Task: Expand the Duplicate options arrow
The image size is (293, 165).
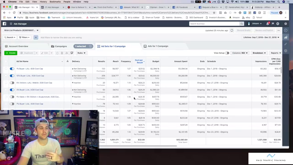Action: pyautogui.click(x=37, y=53)
